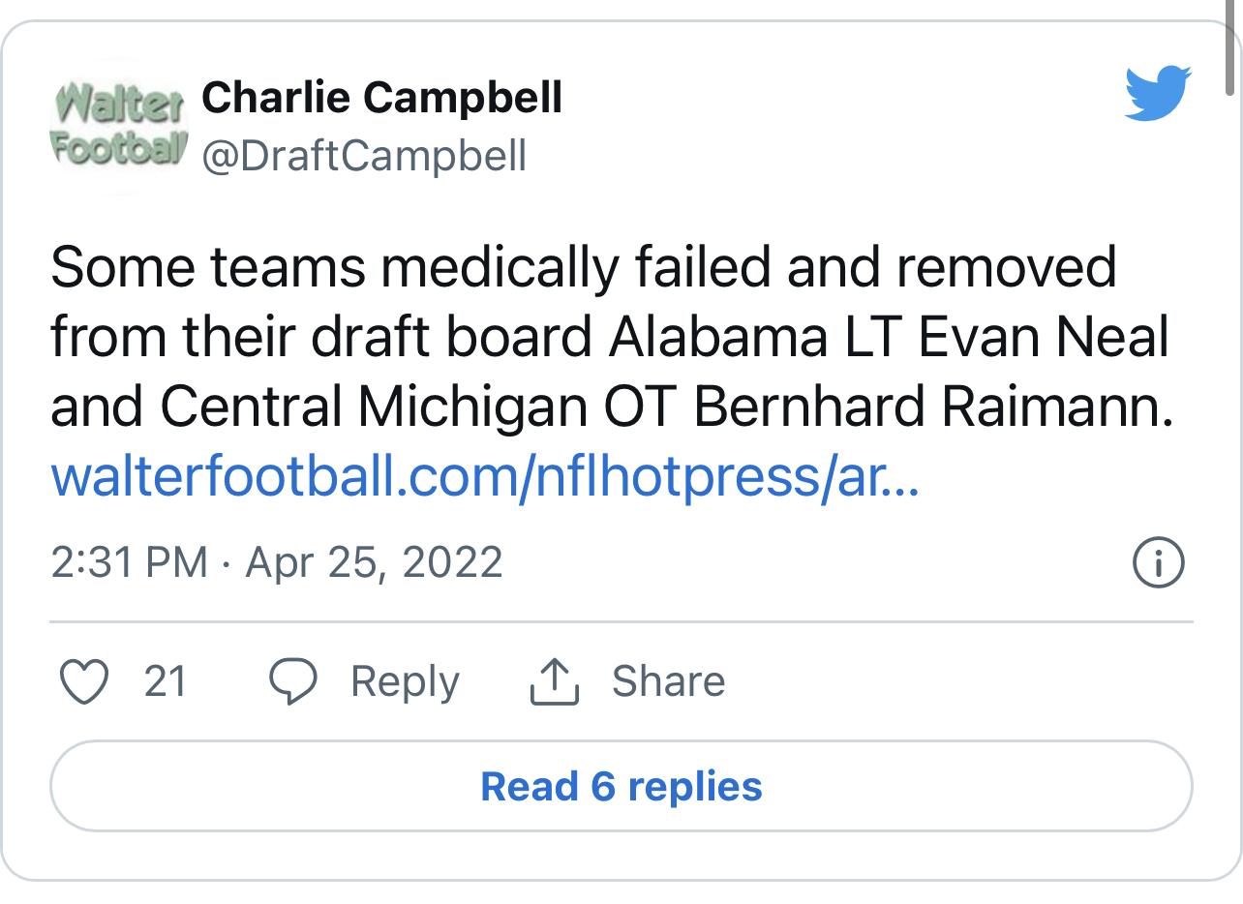Open the tweet info circle icon
The height and width of the screenshot is (904, 1243).
coord(1157,562)
